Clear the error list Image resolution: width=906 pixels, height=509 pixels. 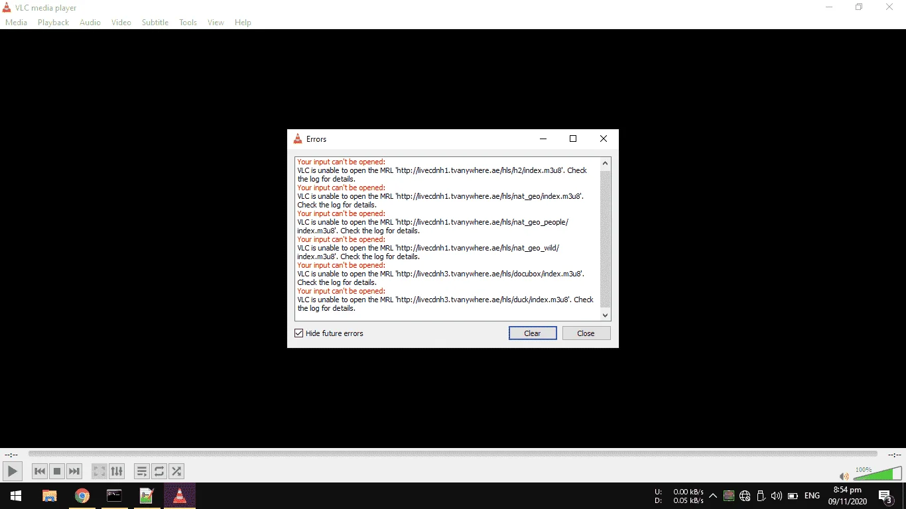click(x=533, y=333)
